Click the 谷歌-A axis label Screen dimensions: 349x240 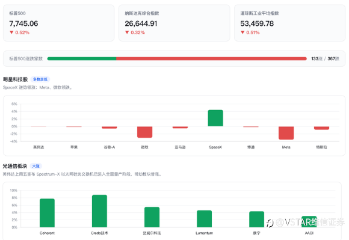click(x=110, y=147)
